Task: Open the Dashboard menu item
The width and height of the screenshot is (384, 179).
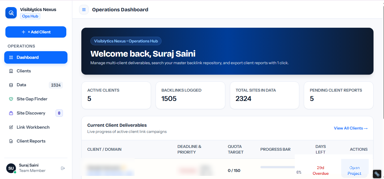Action: [x=36, y=57]
